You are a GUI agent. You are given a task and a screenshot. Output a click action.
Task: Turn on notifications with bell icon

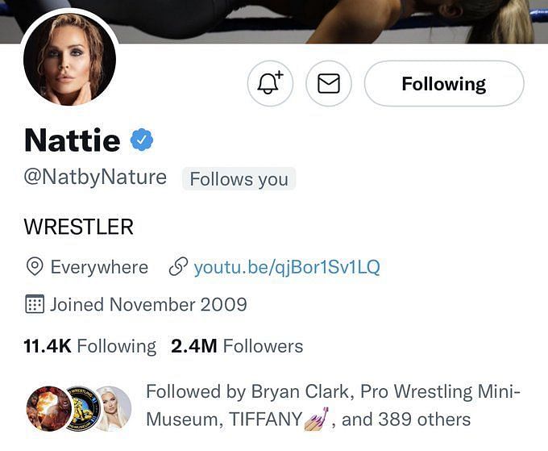270,83
